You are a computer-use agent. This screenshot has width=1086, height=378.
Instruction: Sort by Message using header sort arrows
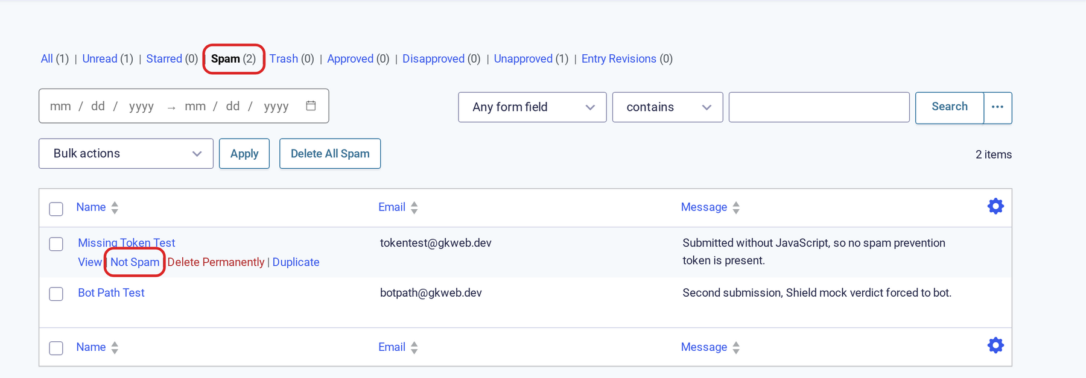click(736, 207)
